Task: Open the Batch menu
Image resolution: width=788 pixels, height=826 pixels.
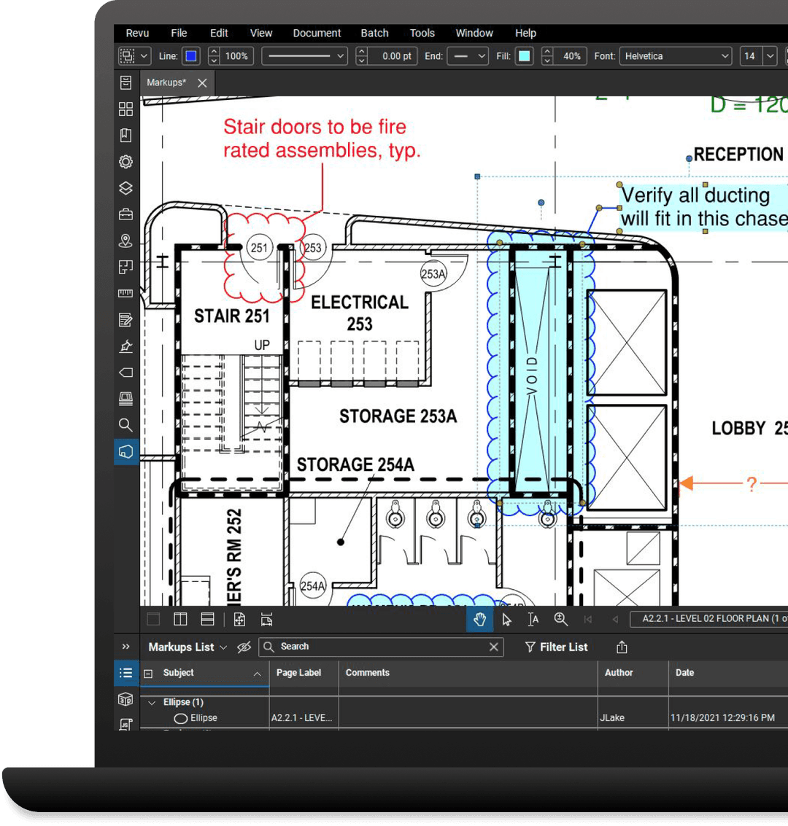Action: 374,33
